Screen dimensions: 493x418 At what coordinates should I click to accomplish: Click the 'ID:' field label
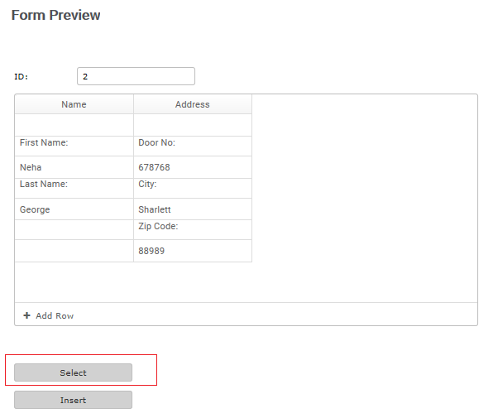pos(21,77)
